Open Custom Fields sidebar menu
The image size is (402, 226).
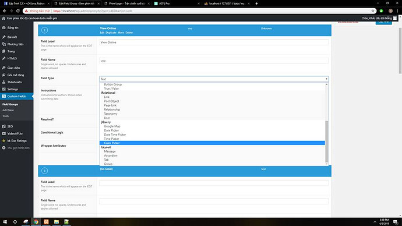coord(16,96)
